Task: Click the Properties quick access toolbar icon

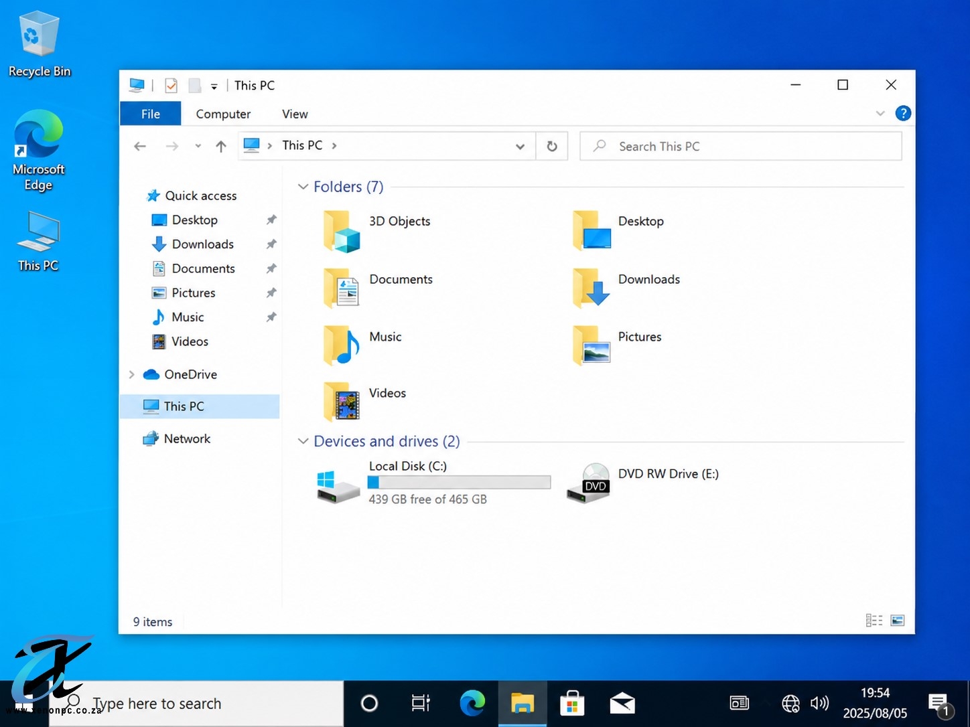Action: point(171,86)
